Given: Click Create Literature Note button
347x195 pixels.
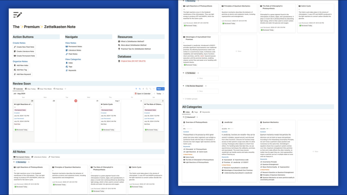Looking at the screenshot, I should (x=24, y=51).
